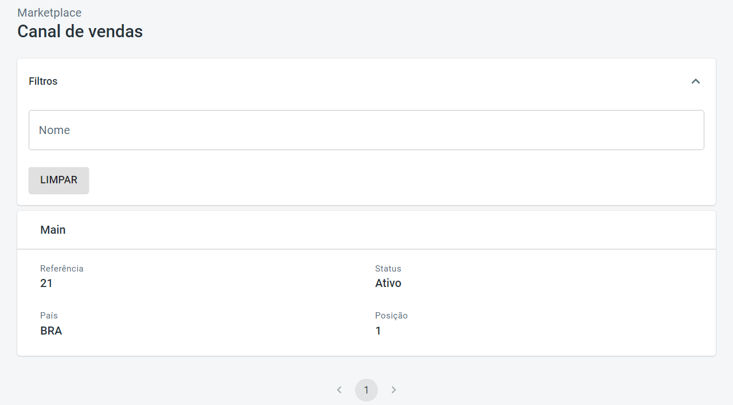Screen dimensions: 733x405
Task: Open the Main sales channel card
Action: tap(366, 230)
